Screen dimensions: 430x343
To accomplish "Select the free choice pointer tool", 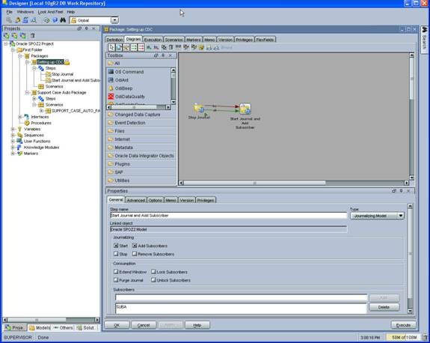I will tap(111, 47).
